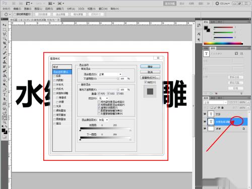Open the 滤镜(T) menu
252x189 pixels.
pyautogui.click(x=60, y=9)
